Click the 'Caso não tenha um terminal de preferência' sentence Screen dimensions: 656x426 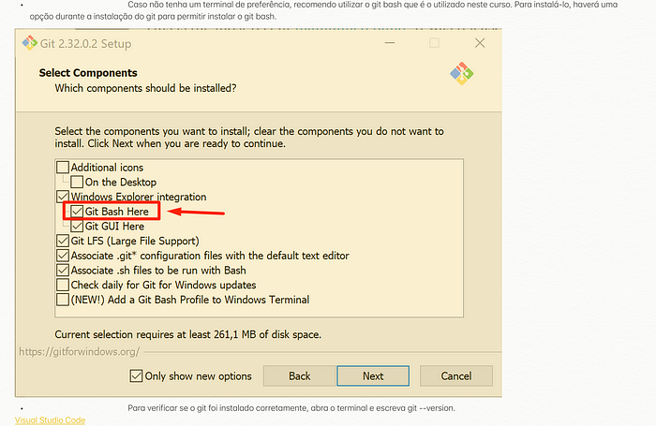[323, 10]
